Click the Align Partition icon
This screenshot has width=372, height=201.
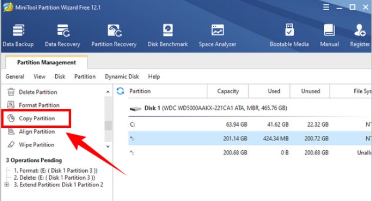(x=11, y=132)
